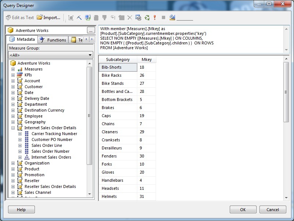The width and height of the screenshot is (294, 221).
Task: Click the Organization dimension icon
Action: tap(20, 163)
